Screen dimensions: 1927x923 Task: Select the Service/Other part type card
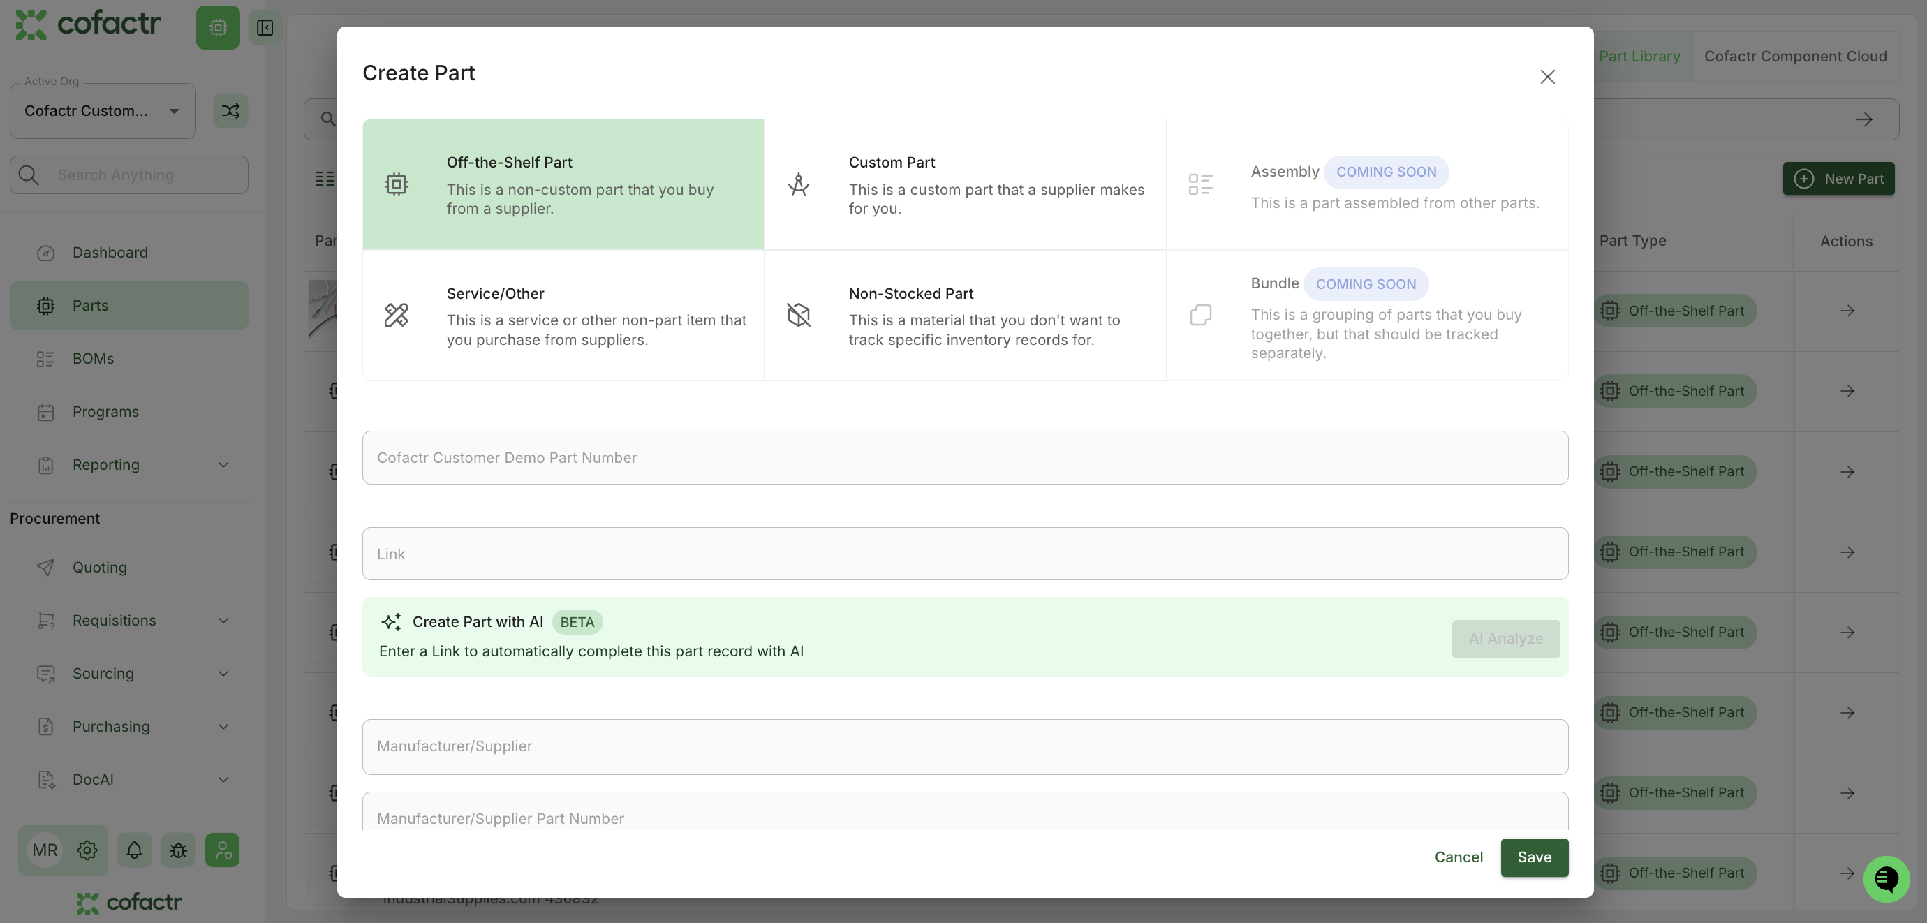(563, 315)
